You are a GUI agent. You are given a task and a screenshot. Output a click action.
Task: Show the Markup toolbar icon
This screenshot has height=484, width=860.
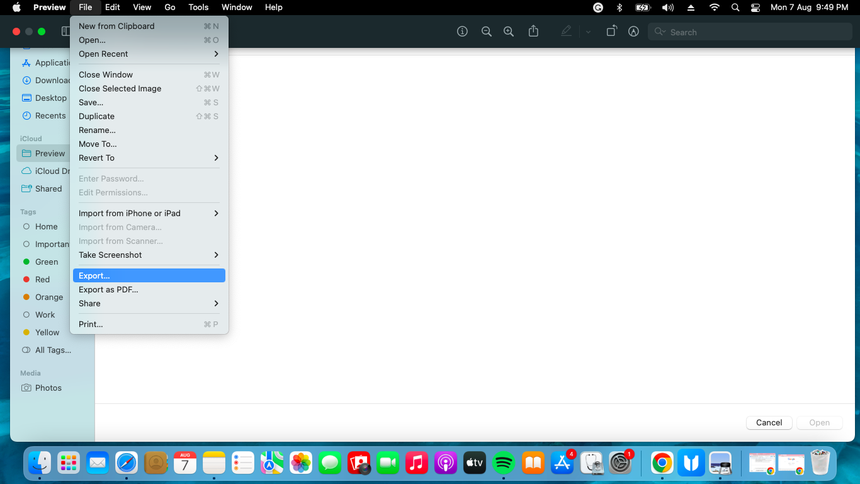point(634,32)
